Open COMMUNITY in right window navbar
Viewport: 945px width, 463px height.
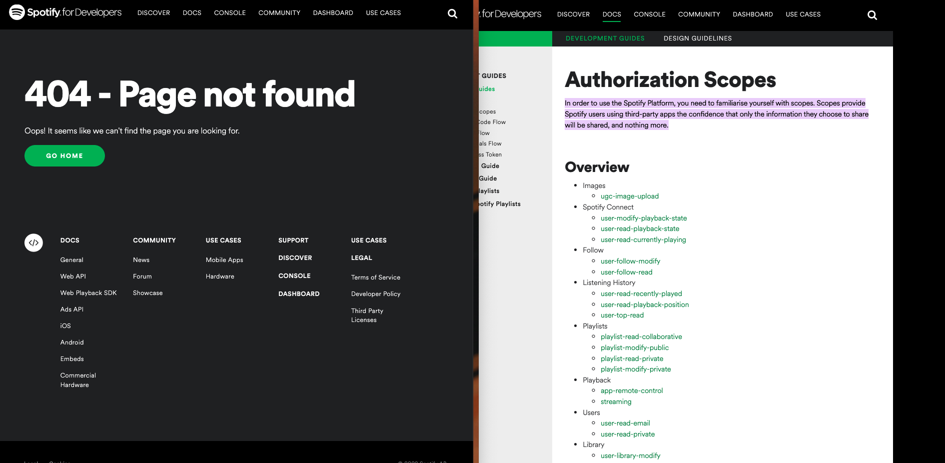point(699,14)
